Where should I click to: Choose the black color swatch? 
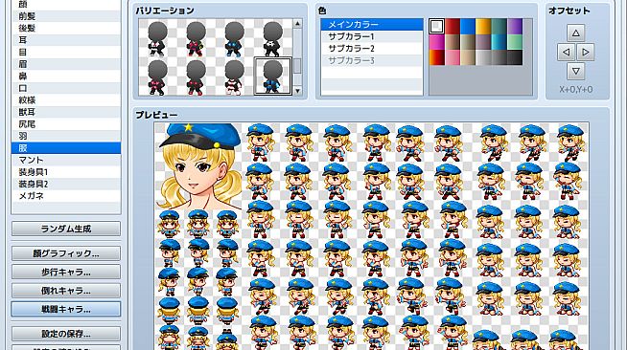(514, 57)
